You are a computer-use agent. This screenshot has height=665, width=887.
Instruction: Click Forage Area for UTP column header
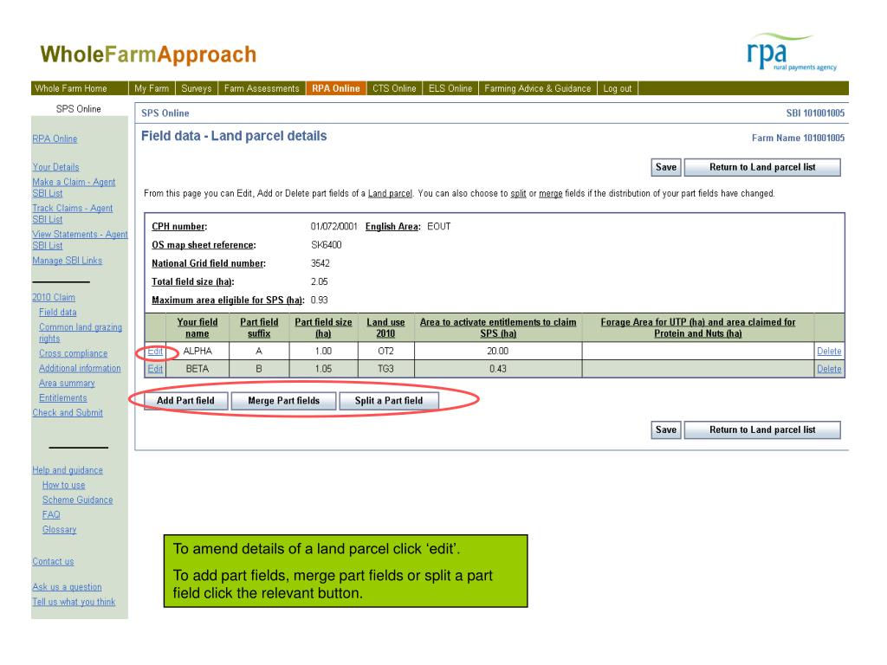pyautogui.click(x=697, y=327)
